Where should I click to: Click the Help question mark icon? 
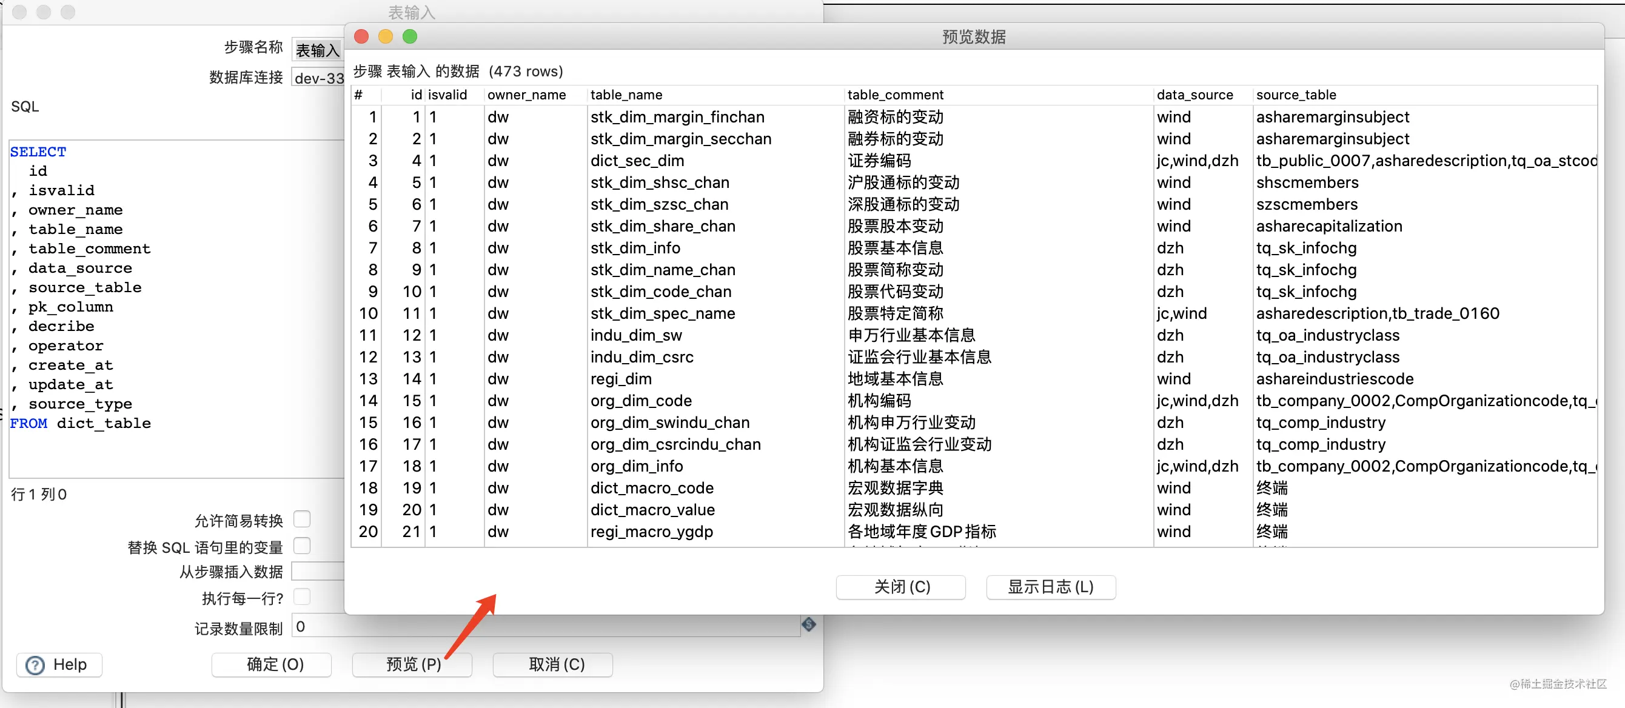[35, 664]
